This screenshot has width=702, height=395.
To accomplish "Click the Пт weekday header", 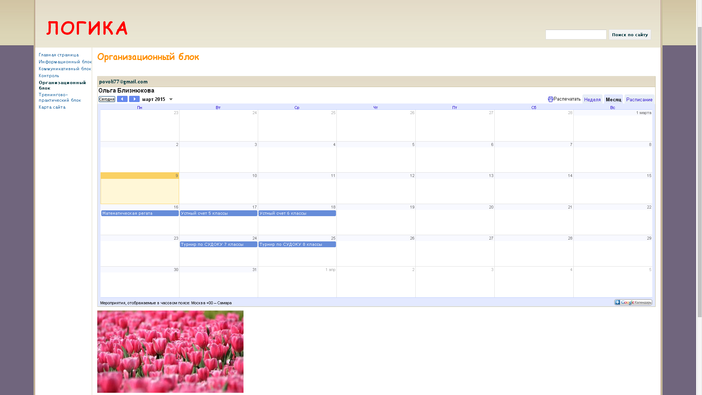I will tap(454, 108).
